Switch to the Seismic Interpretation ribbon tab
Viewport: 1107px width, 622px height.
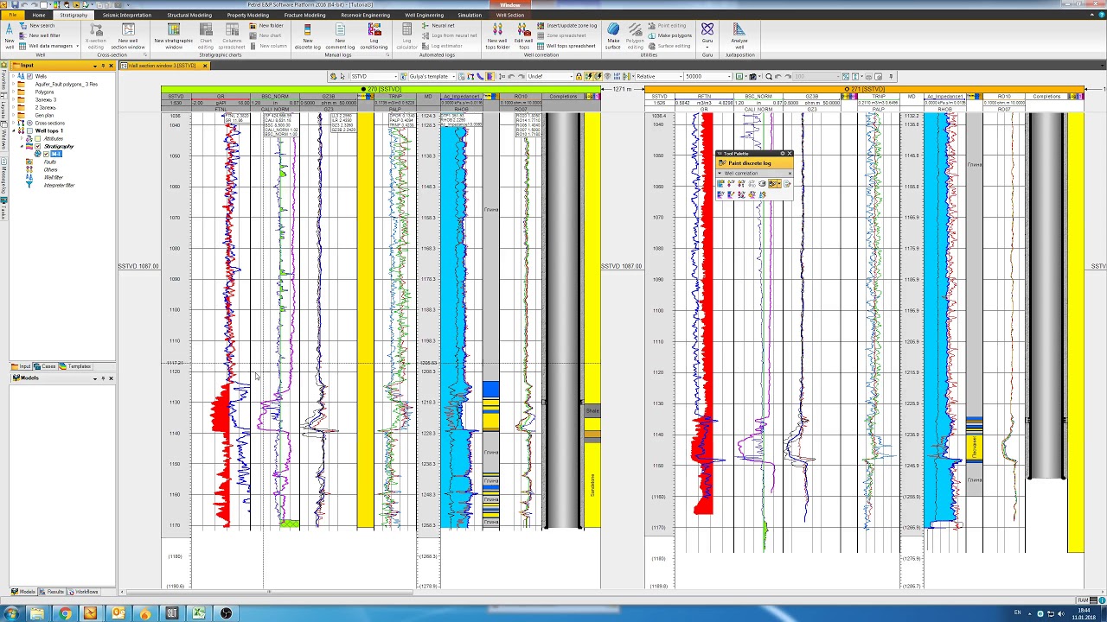point(126,15)
